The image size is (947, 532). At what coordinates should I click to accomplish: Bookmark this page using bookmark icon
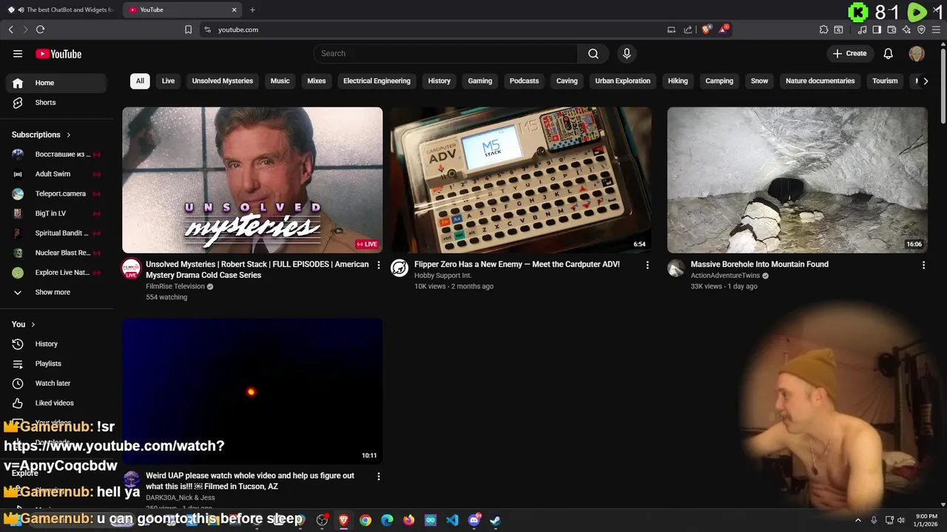(188, 30)
